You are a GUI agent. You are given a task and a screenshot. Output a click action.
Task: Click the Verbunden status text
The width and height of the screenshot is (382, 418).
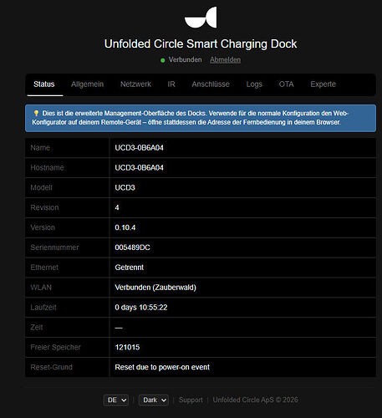(x=185, y=59)
